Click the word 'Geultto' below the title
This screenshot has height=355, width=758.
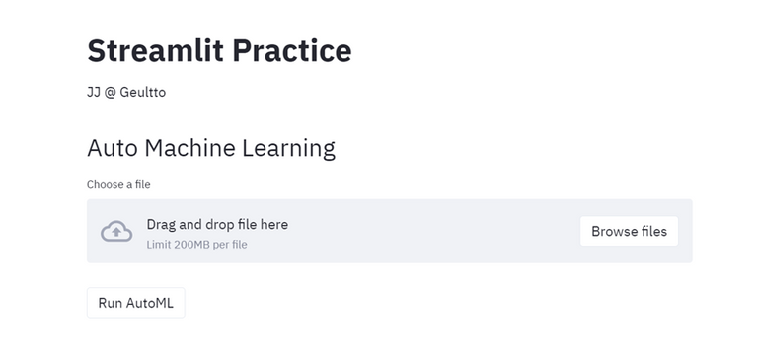[x=142, y=92]
